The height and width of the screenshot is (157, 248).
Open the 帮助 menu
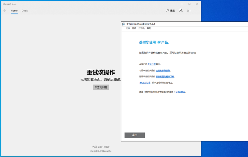point(149,28)
